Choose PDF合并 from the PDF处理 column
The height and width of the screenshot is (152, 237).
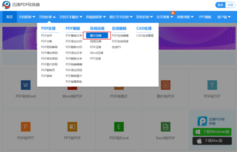(x=47, y=35)
